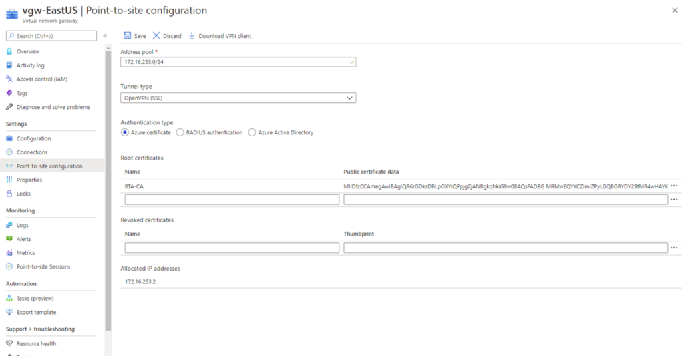Open Activity log menu item

tap(31, 65)
